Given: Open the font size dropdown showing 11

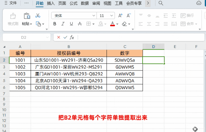Looking at the screenshot, I should (112, 15).
